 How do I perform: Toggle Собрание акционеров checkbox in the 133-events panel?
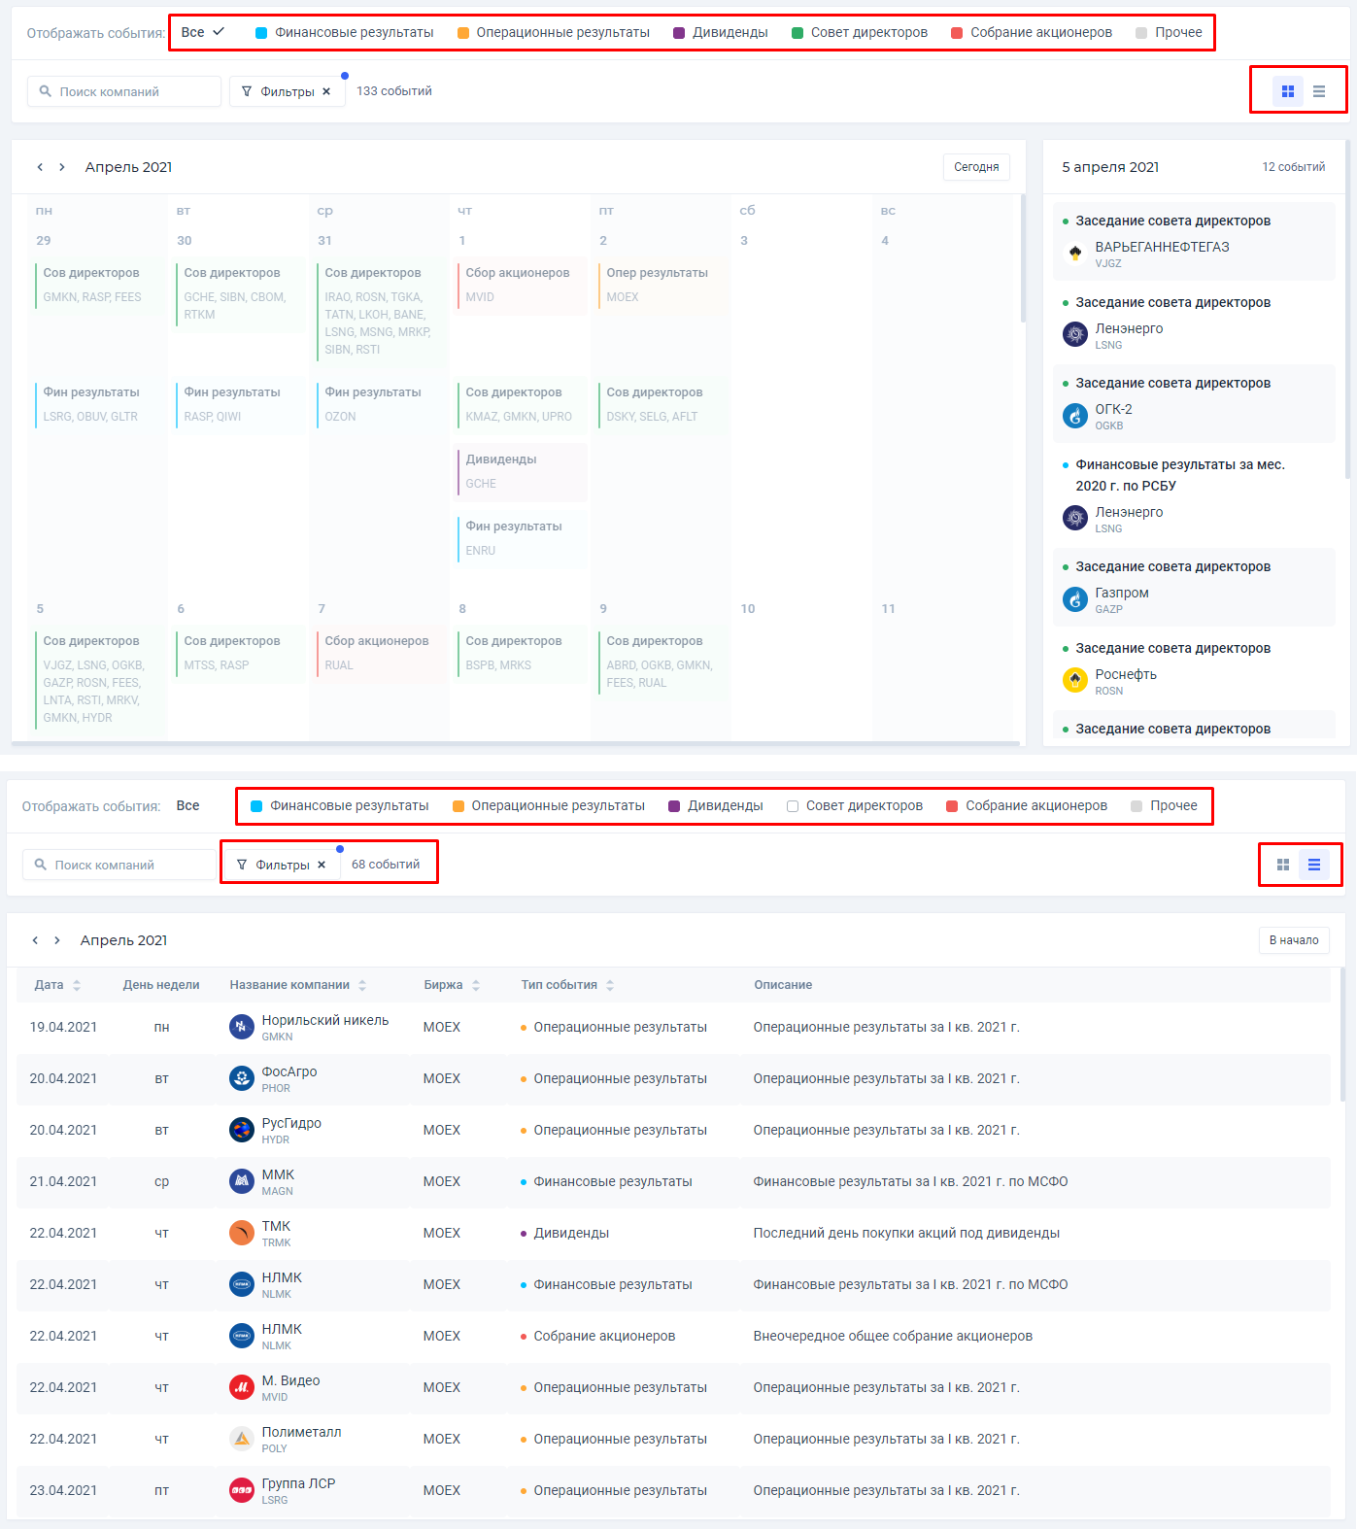click(957, 33)
